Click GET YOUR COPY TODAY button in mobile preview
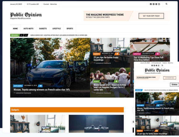The image size is (179, 137). 169,78
